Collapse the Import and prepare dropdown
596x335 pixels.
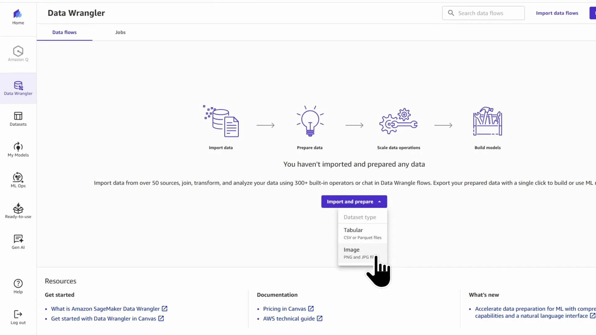click(354, 201)
